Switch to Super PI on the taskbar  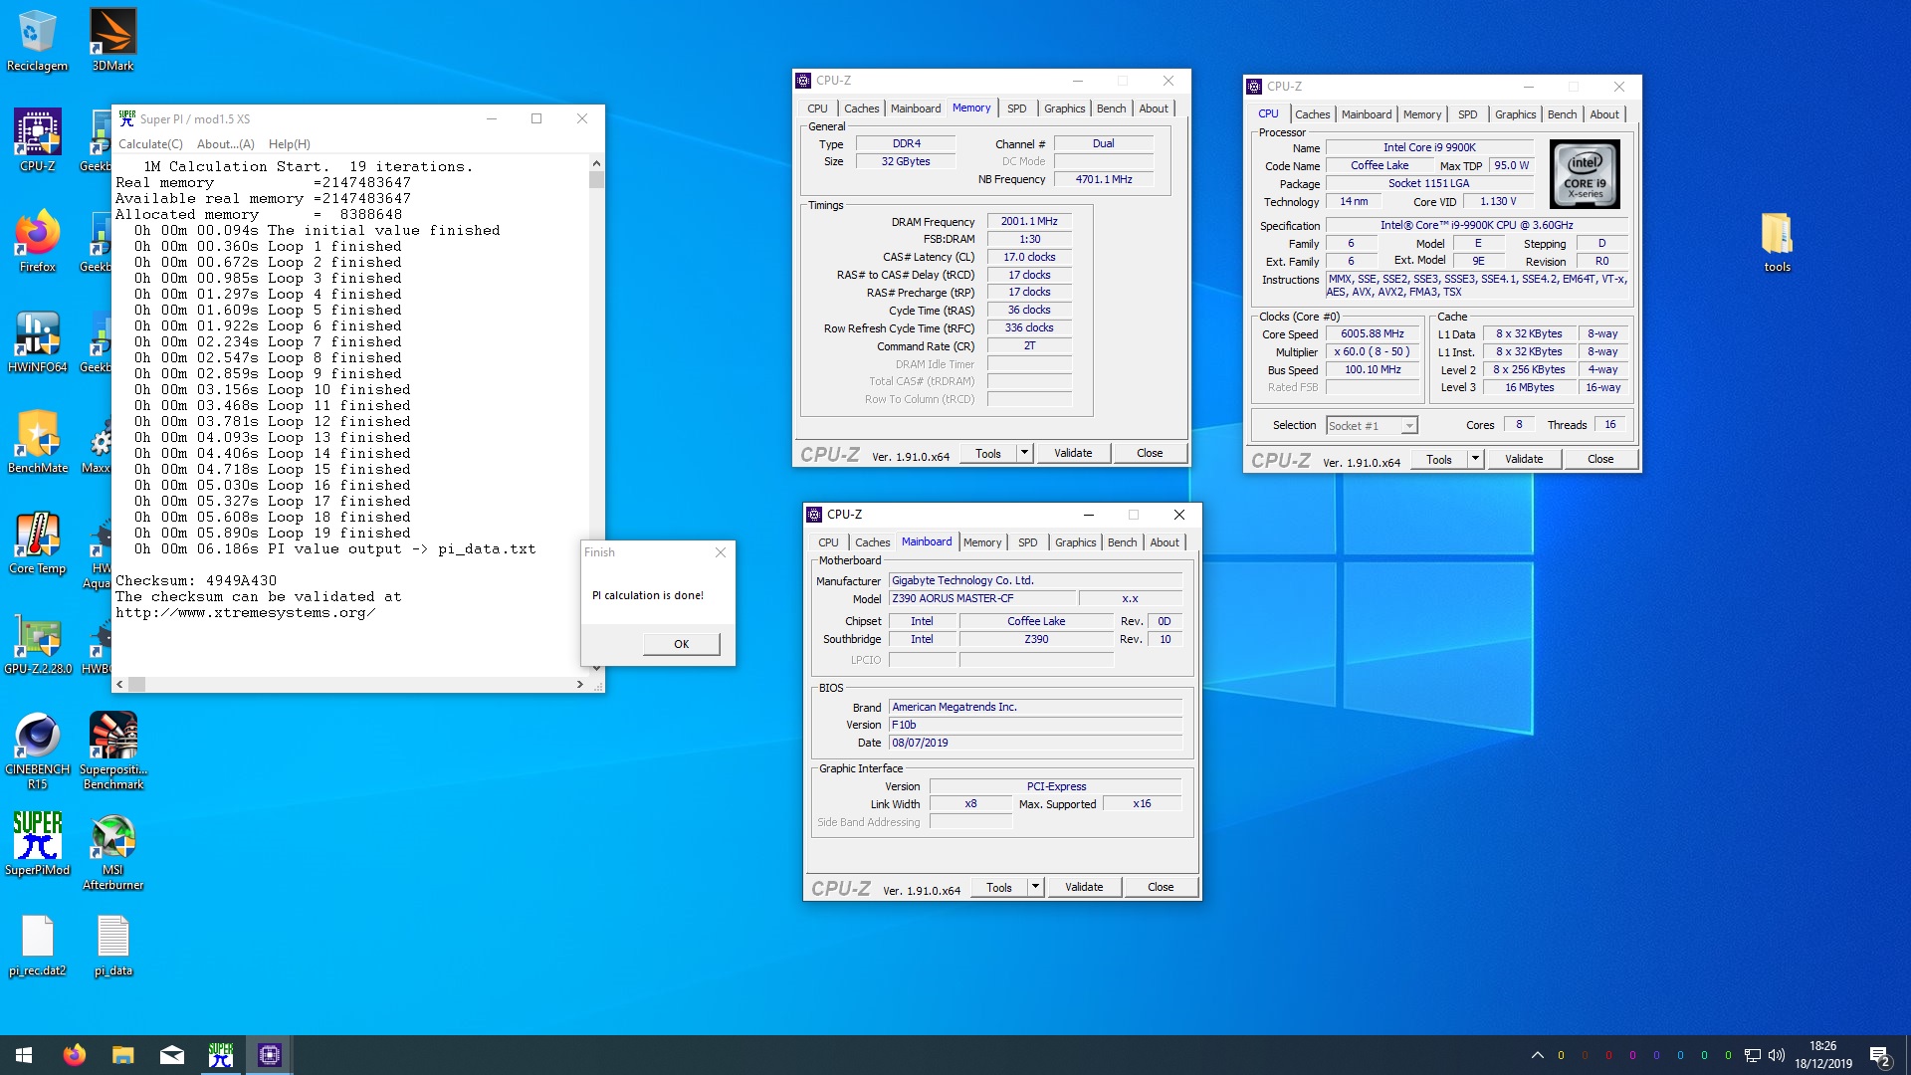click(220, 1055)
